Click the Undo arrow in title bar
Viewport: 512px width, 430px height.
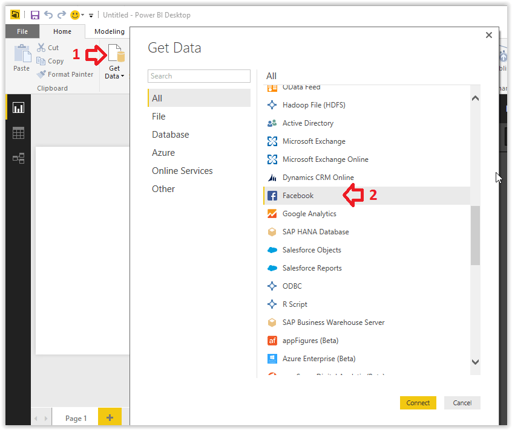click(48, 14)
